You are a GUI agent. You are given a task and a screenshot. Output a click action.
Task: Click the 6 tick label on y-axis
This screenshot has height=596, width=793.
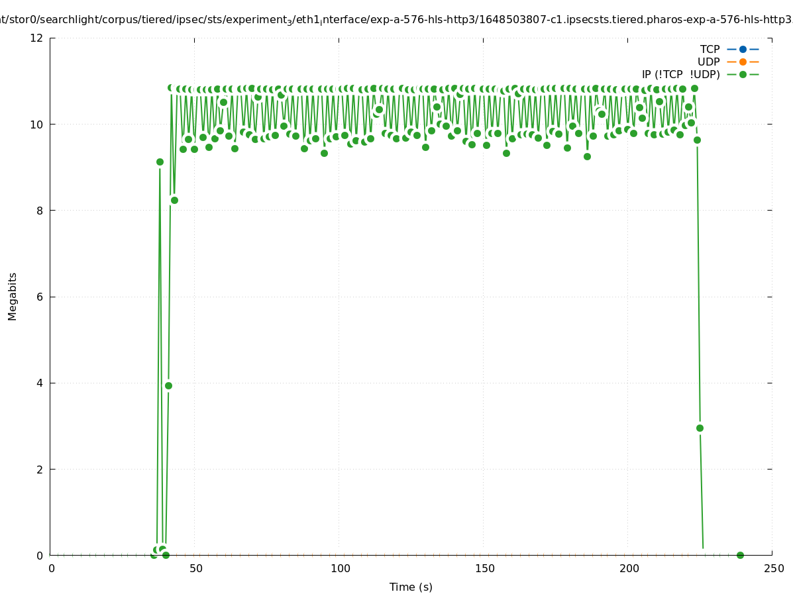40,297
